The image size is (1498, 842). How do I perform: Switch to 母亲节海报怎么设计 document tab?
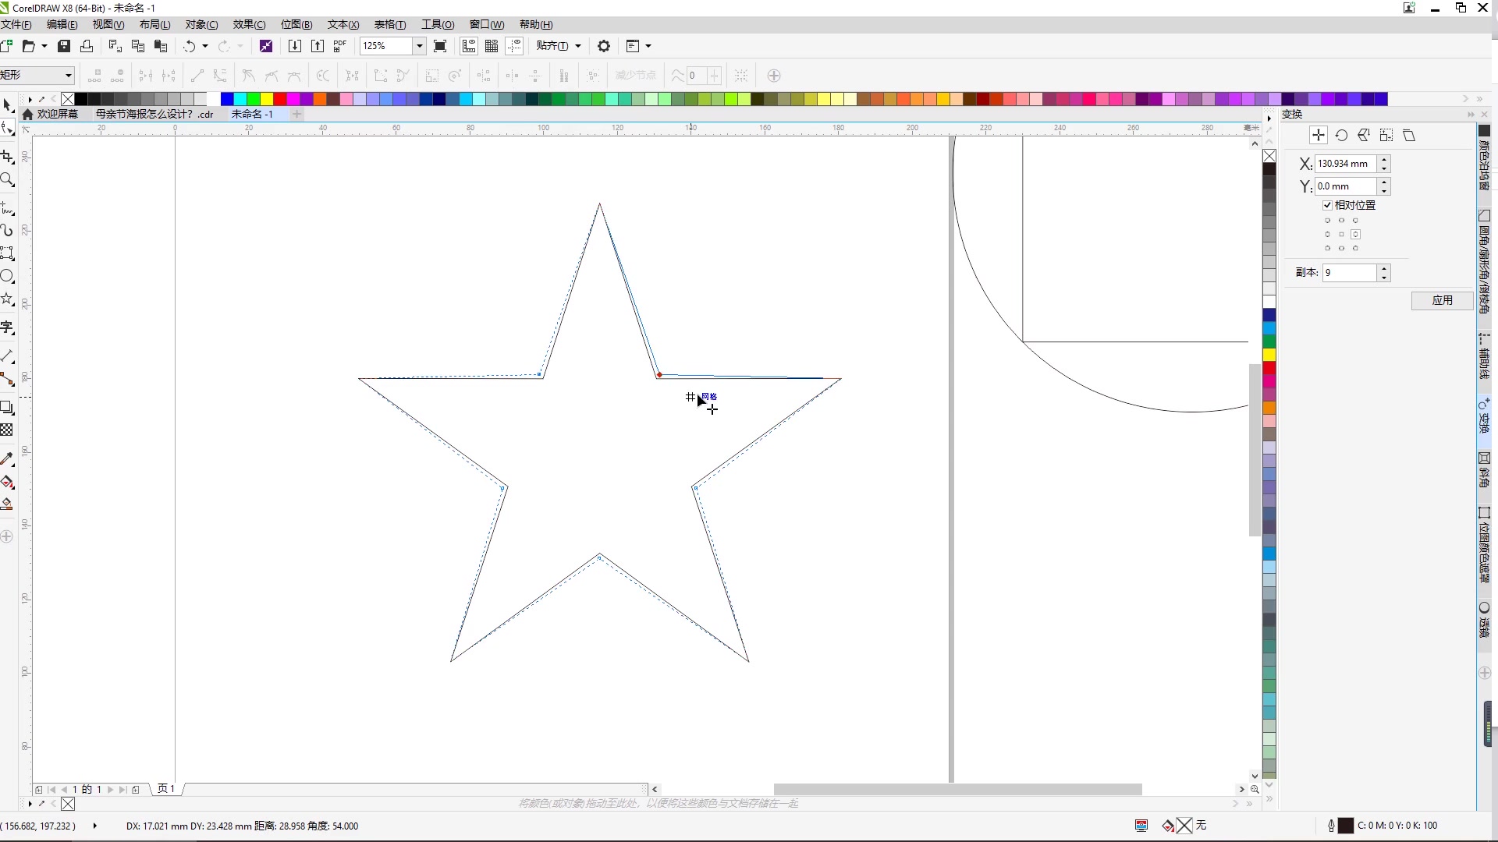pyautogui.click(x=154, y=114)
